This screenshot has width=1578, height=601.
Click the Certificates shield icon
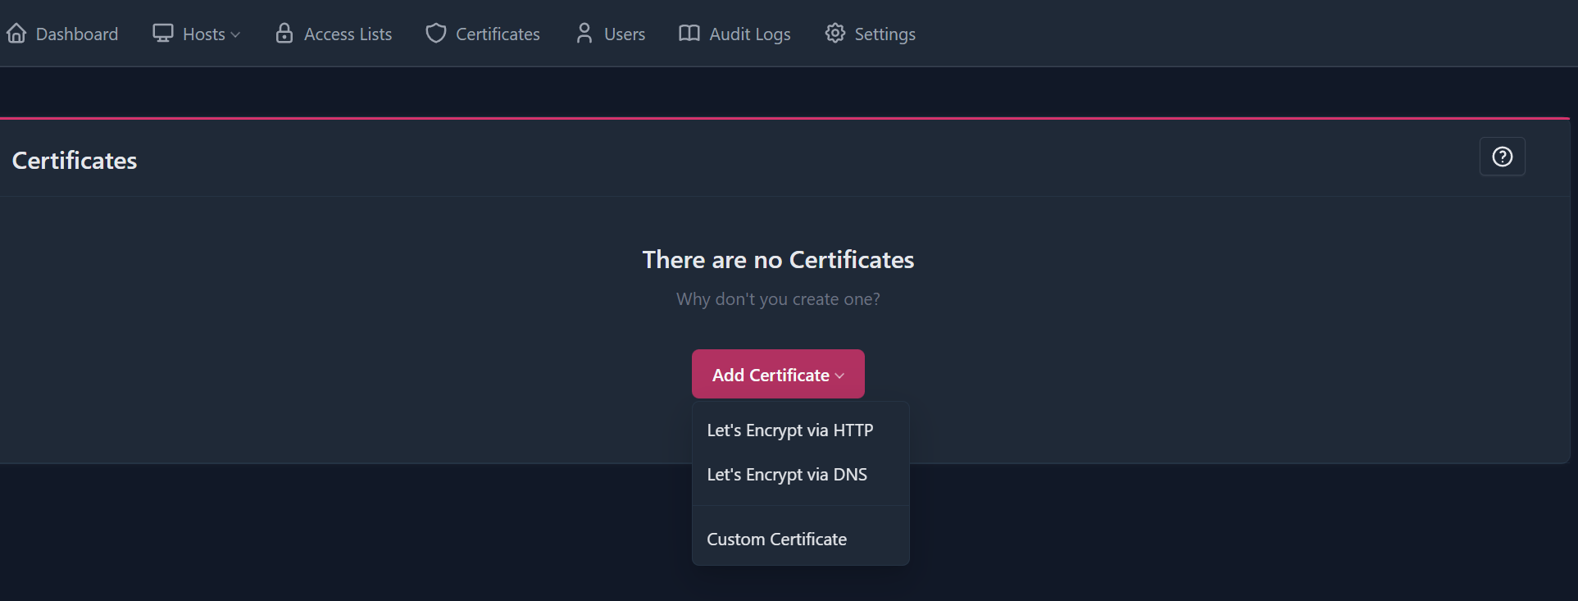436,34
